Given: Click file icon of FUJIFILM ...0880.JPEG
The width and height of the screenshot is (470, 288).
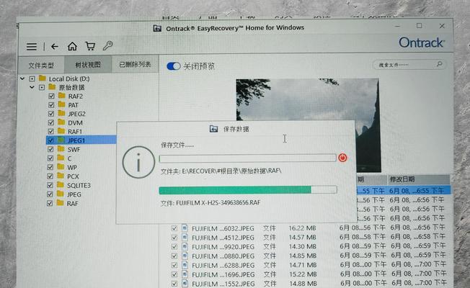Looking at the screenshot, I should 185,256.
